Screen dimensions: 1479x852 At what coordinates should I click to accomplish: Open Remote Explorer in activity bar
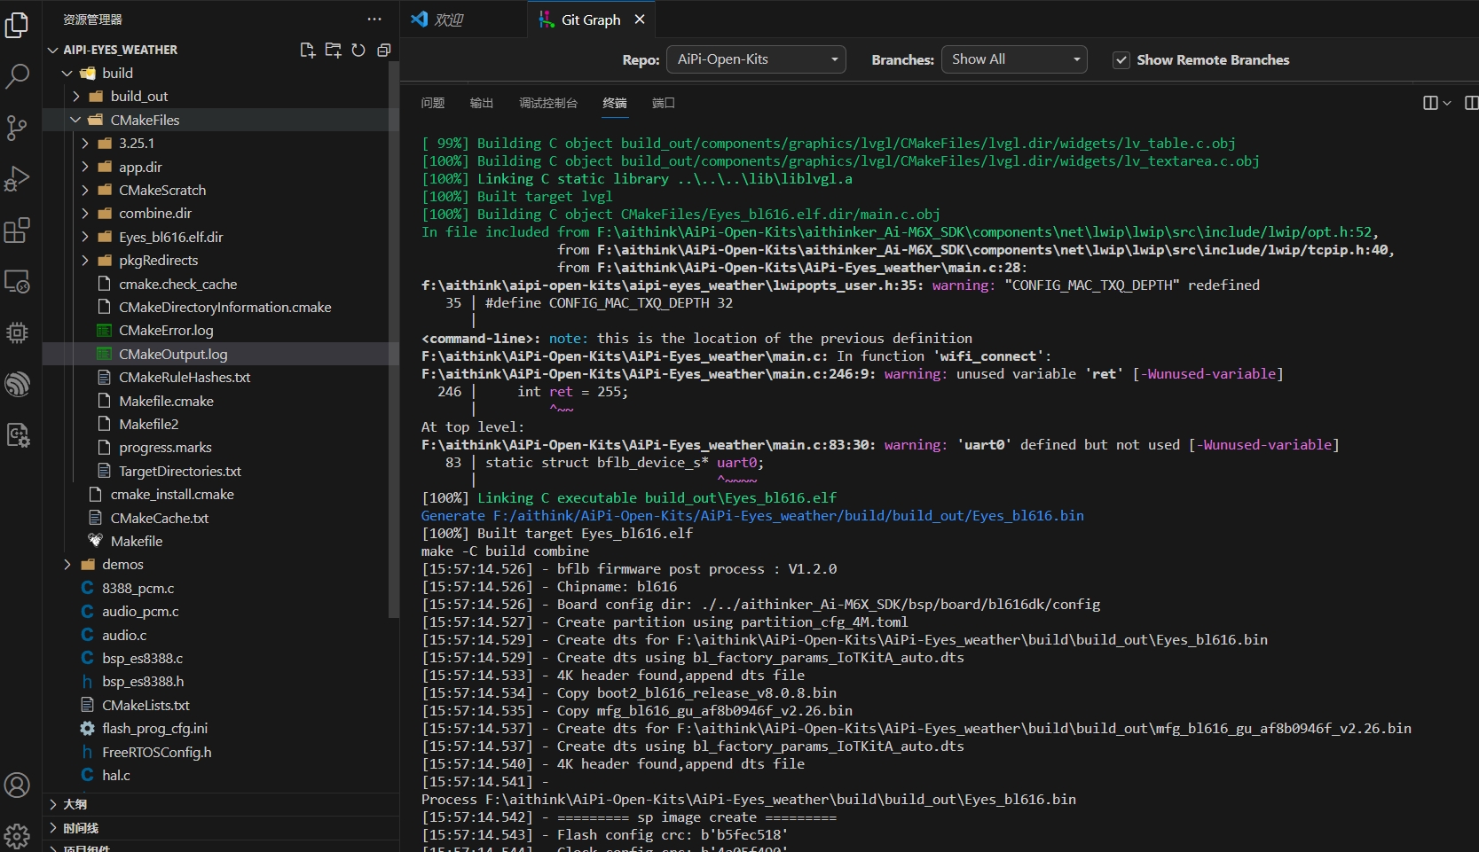17,282
